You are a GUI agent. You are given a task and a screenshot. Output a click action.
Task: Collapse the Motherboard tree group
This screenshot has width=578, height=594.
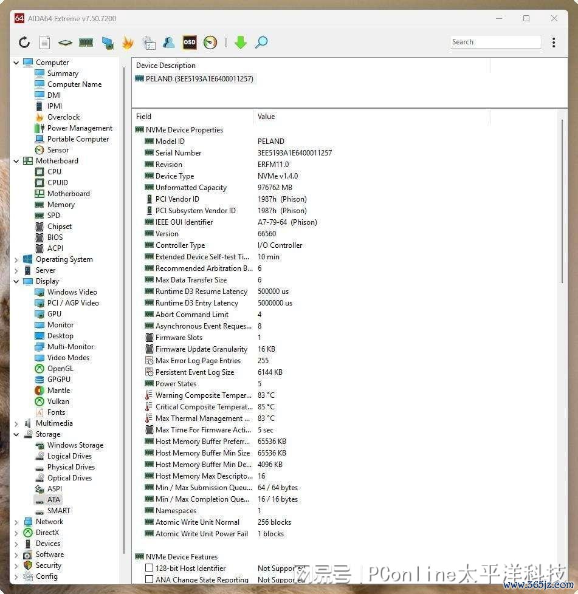click(16, 161)
